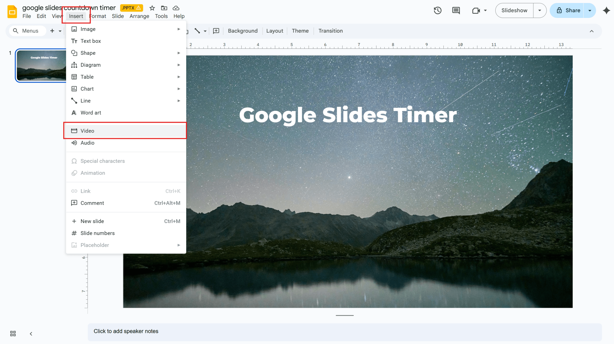The width and height of the screenshot is (614, 344).
Task: Collapse the toolbar with the chevron
Action: pyautogui.click(x=592, y=31)
